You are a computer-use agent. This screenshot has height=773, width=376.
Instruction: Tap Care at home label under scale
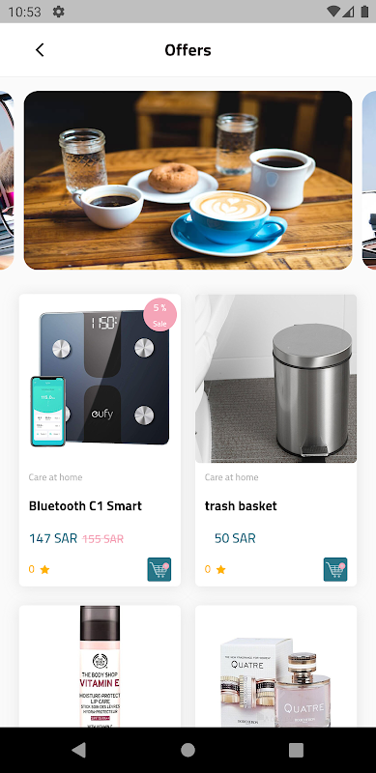pyautogui.click(x=55, y=477)
